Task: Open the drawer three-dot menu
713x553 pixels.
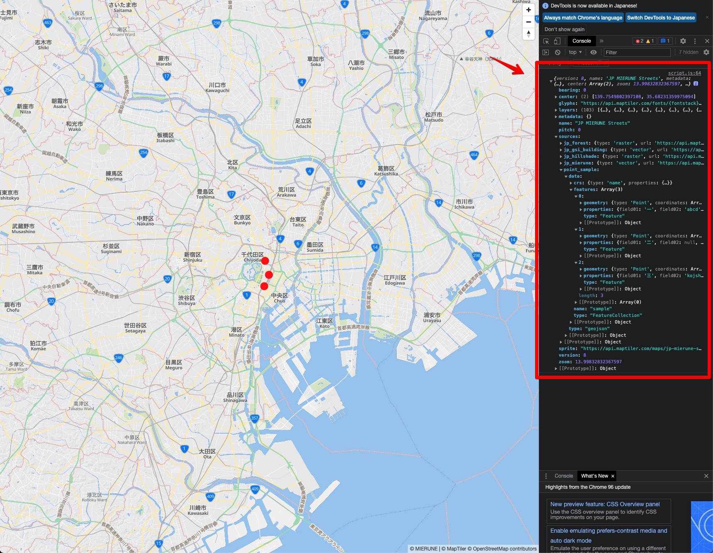Action: [x=546, y=476]
